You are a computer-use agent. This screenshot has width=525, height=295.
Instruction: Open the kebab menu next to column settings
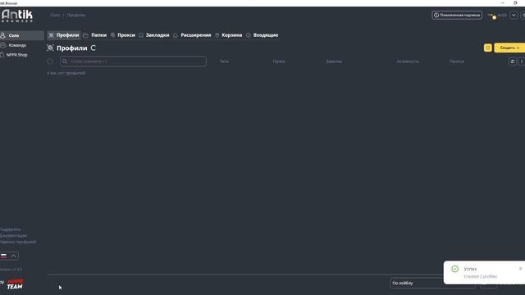pos(522,61)
